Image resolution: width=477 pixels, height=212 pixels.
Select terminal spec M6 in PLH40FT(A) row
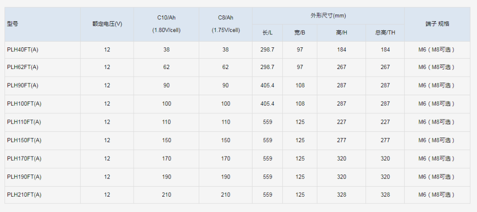coord(437,50)
